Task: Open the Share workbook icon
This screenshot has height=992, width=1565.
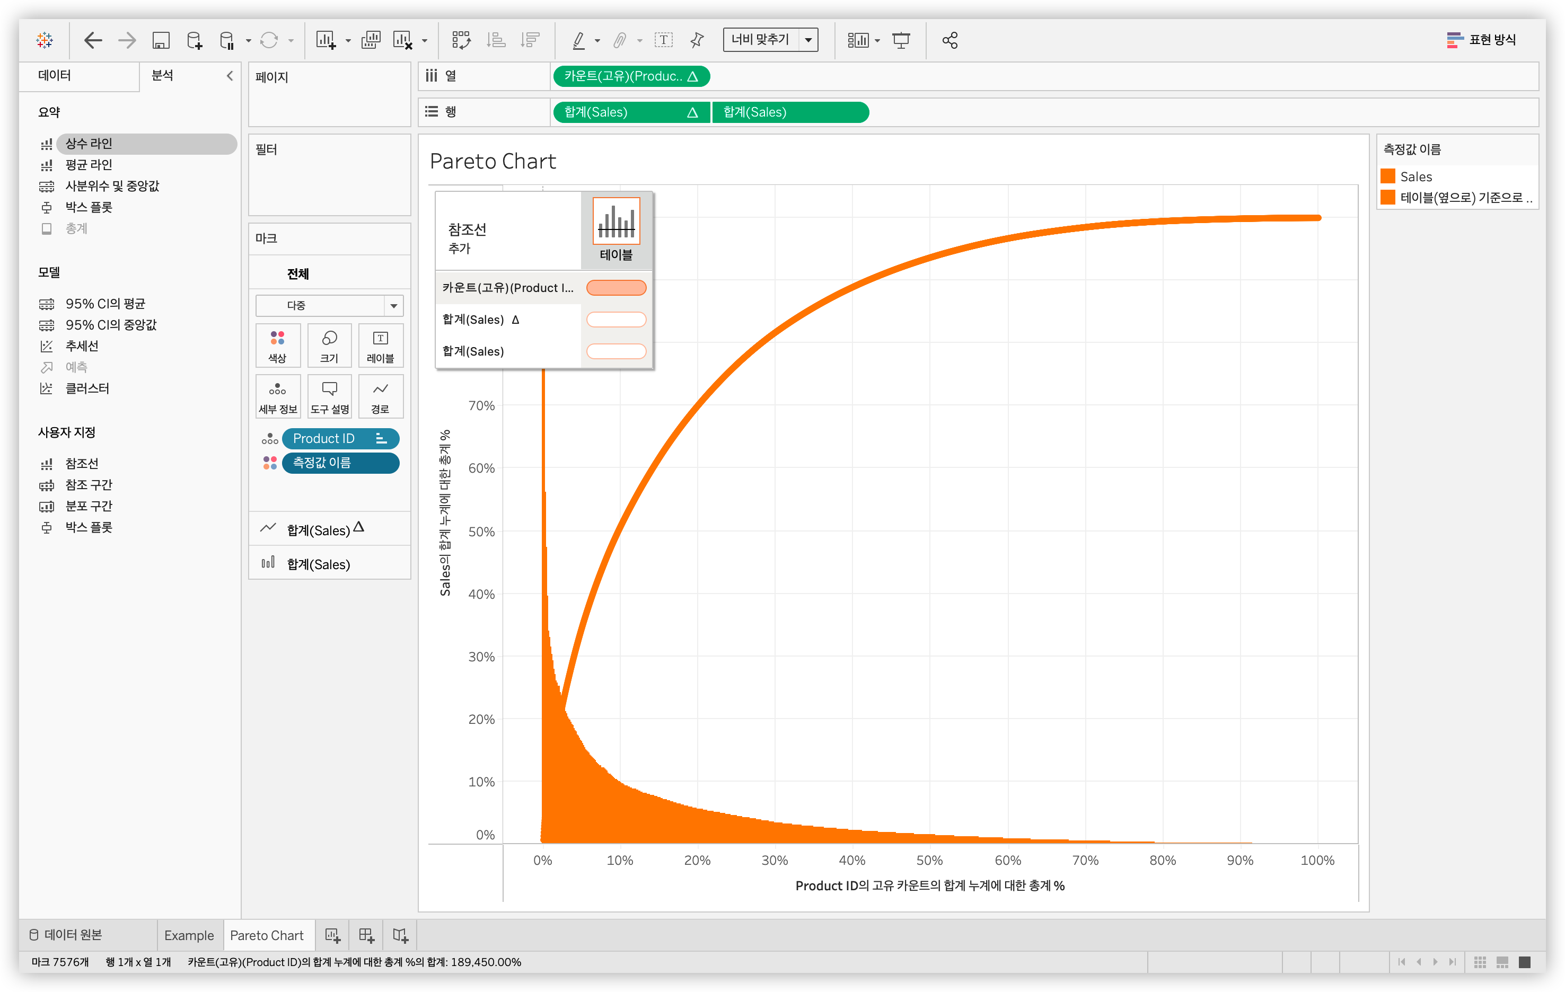Action: (949, 40)
